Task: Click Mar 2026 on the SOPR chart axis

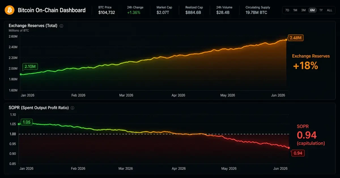Action: point(126,168)
